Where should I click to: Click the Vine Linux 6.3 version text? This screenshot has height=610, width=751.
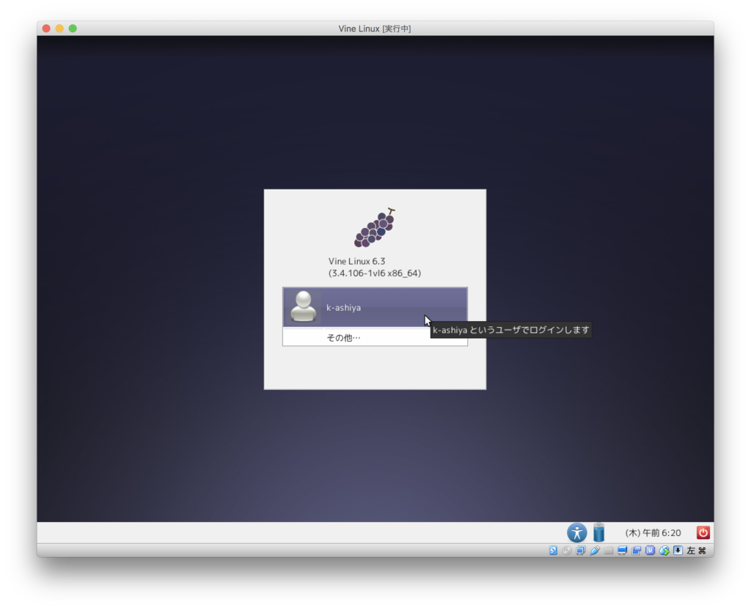pos(357,262)
